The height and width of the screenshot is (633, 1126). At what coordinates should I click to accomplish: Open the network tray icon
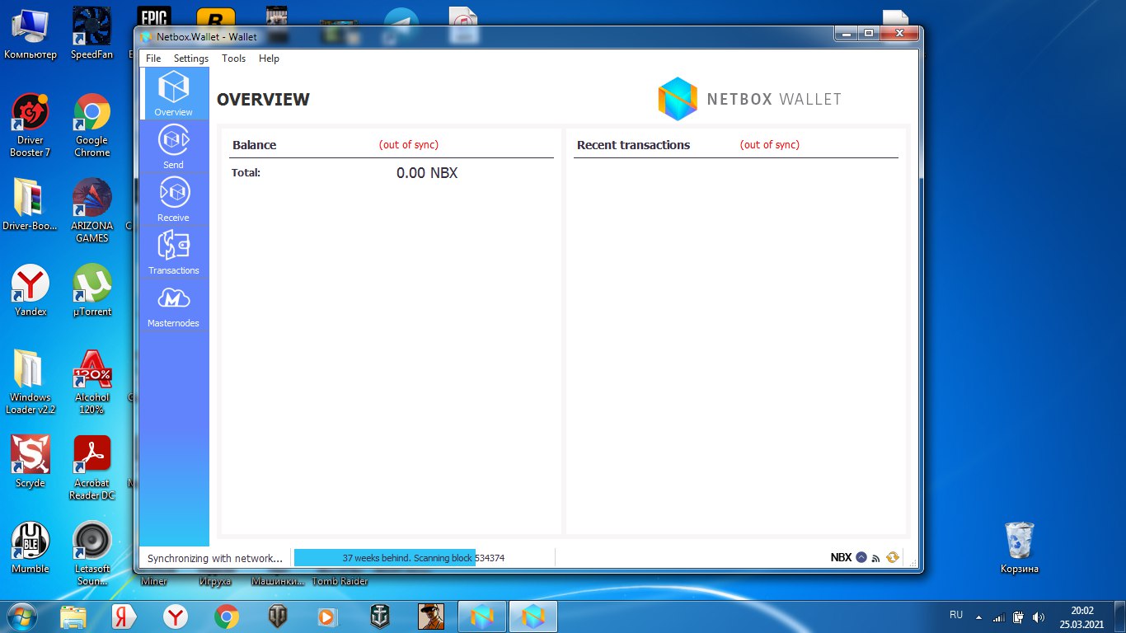(x=999, y=617)
